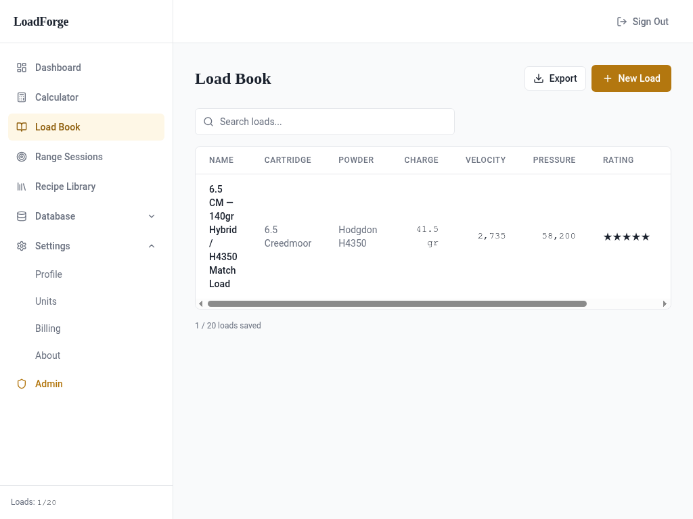
Task: Open the Admin section
Action: [x=86, y=384]
